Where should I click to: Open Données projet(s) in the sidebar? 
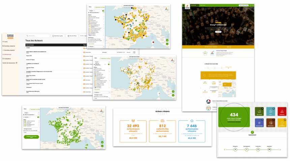9,49
